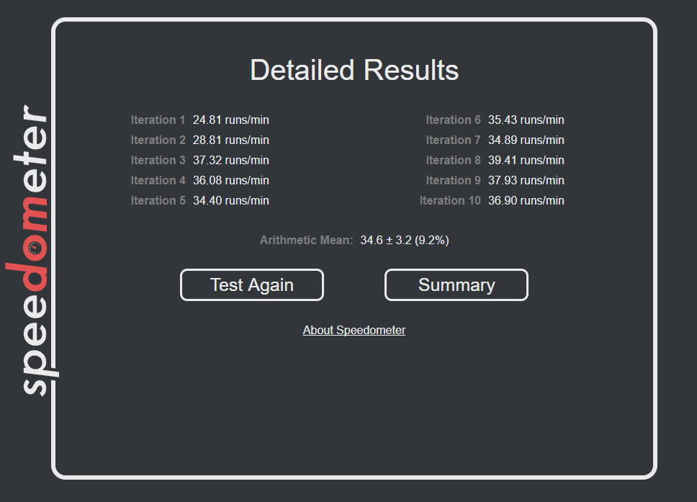The width and height of the screenshot is (697, 502).
Task: Click the 36.90 runs/min value
Action: coord(526,200)
